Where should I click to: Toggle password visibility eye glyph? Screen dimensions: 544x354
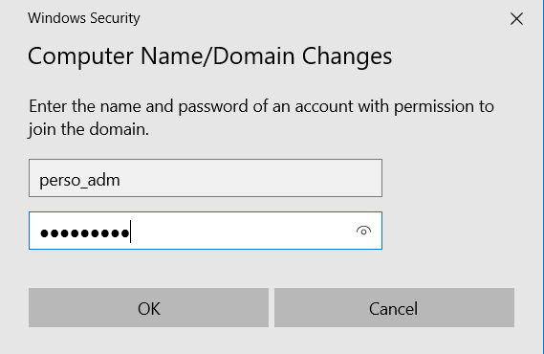[x=363, y=231]
